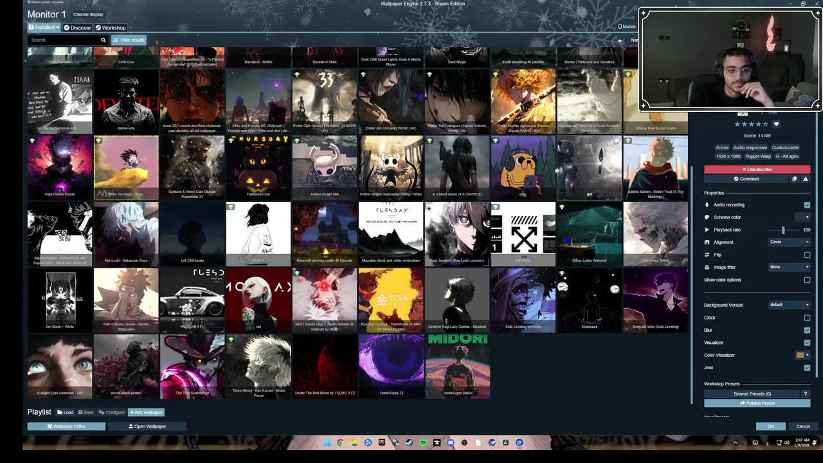The height and width of the screenshot is (463, 823).
Task: Click Browse Presets (0) button
Action: [x=752, y=394]
